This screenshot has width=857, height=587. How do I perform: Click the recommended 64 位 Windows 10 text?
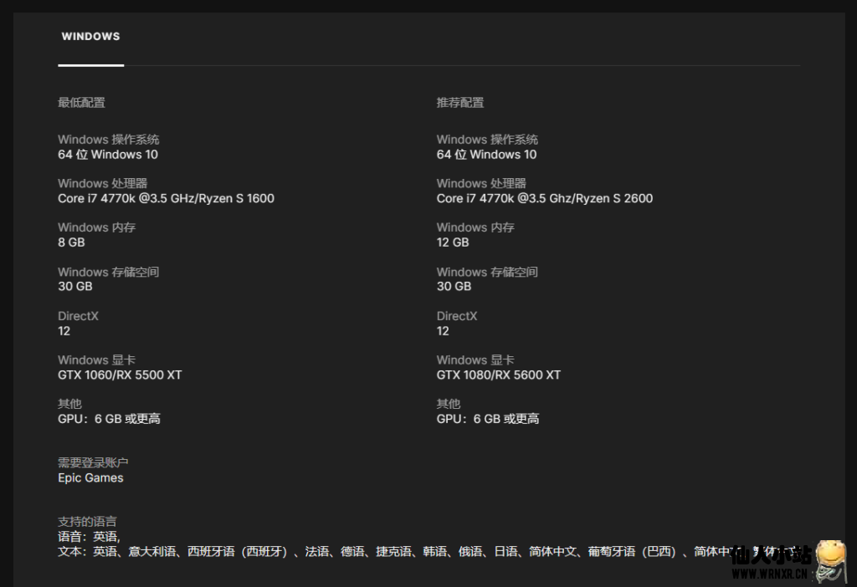click(486, 154)
